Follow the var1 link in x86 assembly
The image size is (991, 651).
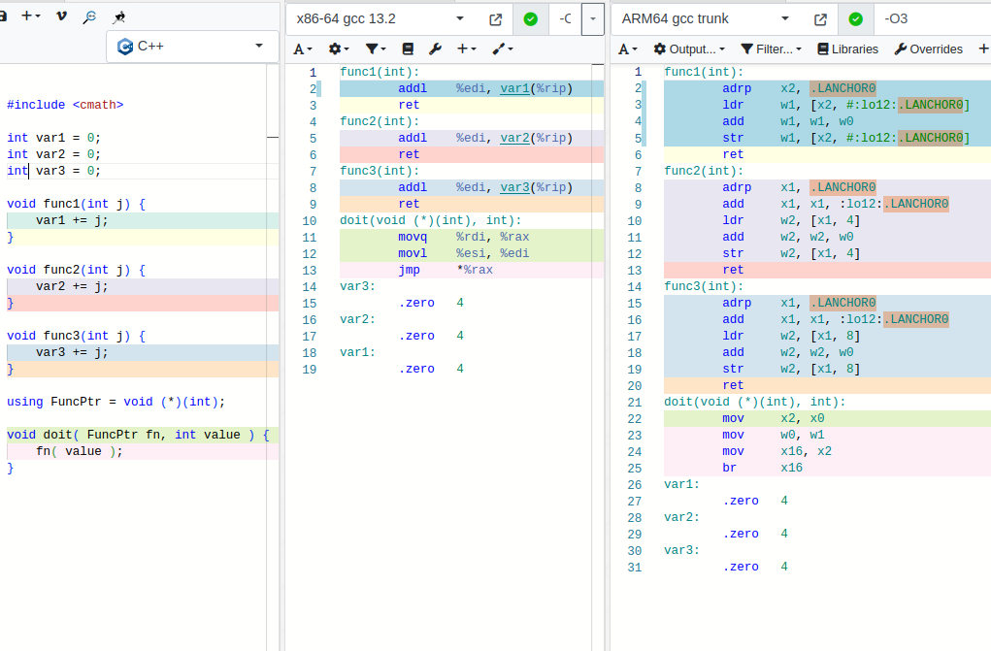click(514, 88)
